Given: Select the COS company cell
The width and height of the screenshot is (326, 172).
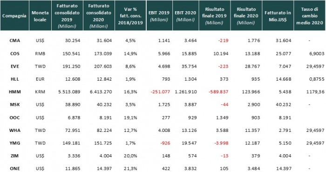Looking at the screenshot, I should tap(15, 54).
